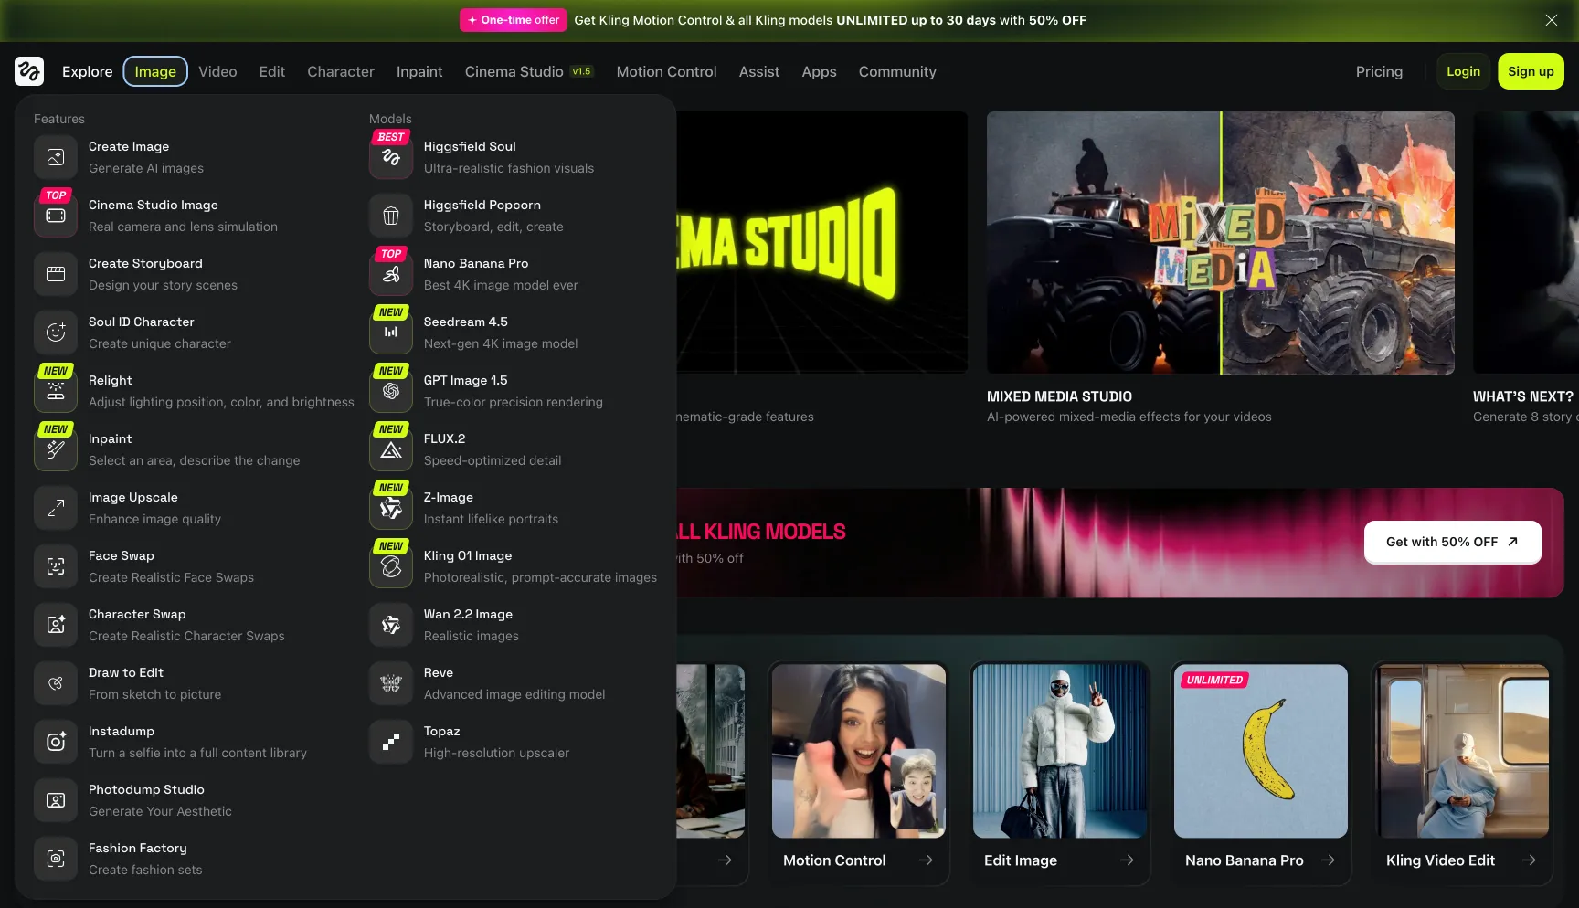Select the Z-Image model icon
1579x908 pixels.
coord(391,508)
